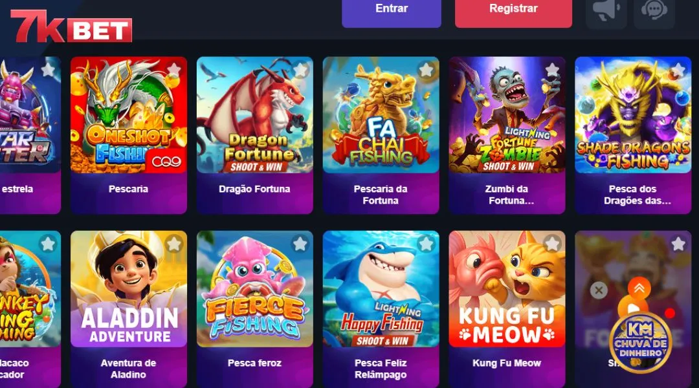
Task: Star the Lightning Fortune Zombie game
Action: [552, 69]
